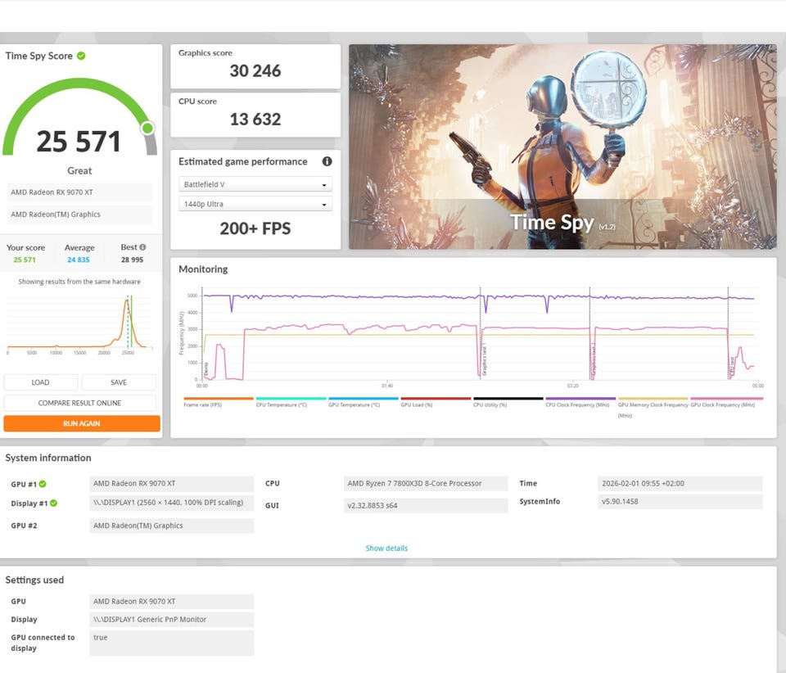Screen dimensions: 786x673
Task: Click the info icon next to Best score
Action: [142, 247]
